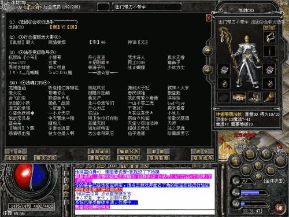Click the Lv level indicator

pyautogui.click(x=235, y=181)
